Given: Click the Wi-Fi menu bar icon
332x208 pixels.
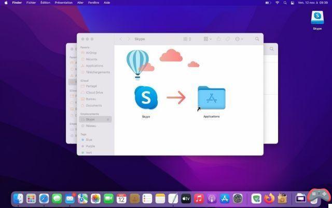Looking at the screenshot, I should pyautogui.click(x=278, y=3).
